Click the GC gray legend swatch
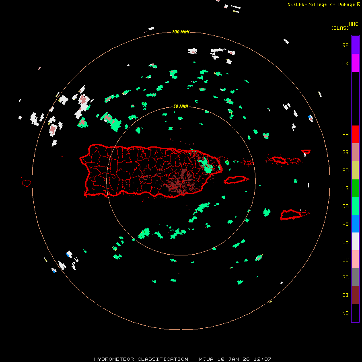Viewport: 362px width, 362px height. pyautogui.click(x=355, y=277)
